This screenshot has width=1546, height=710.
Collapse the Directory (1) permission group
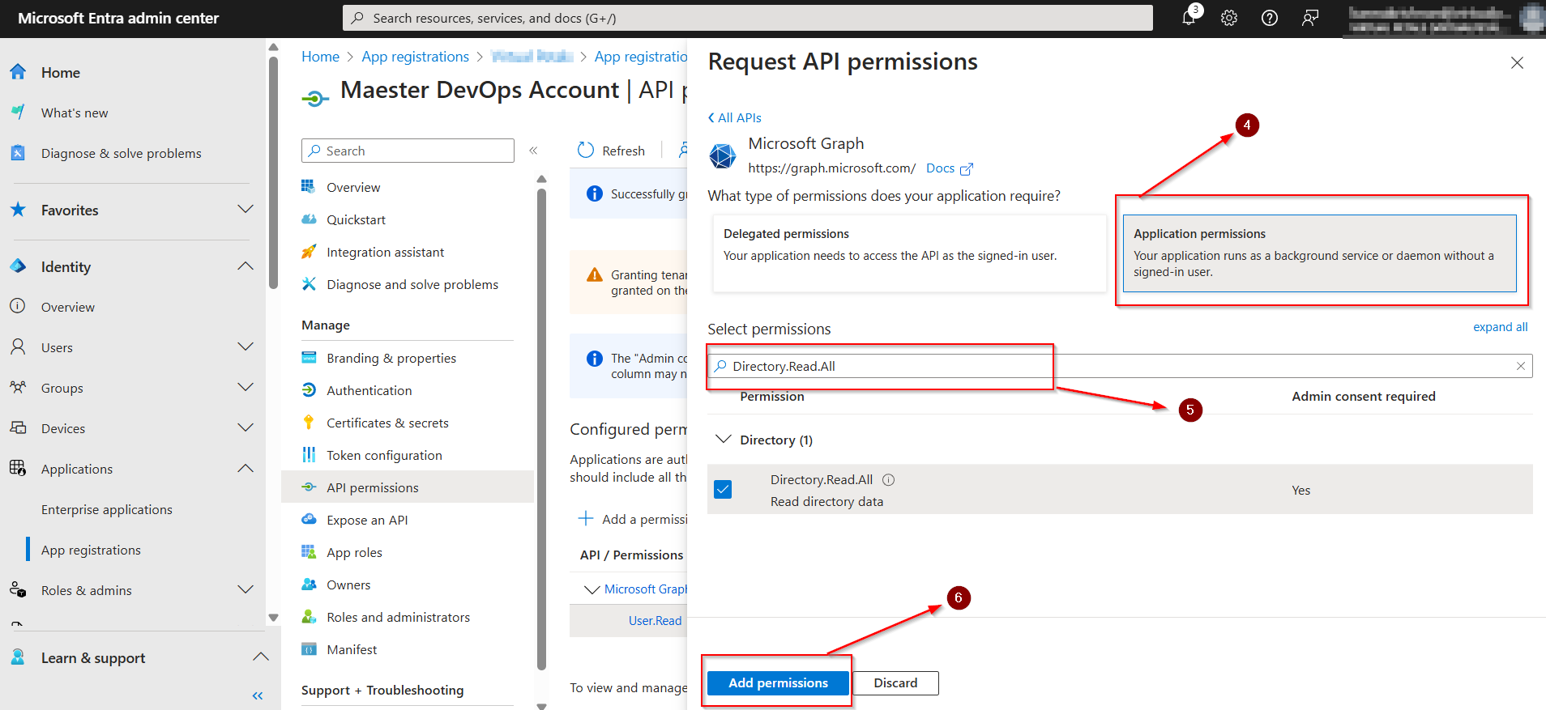point(724,439)
